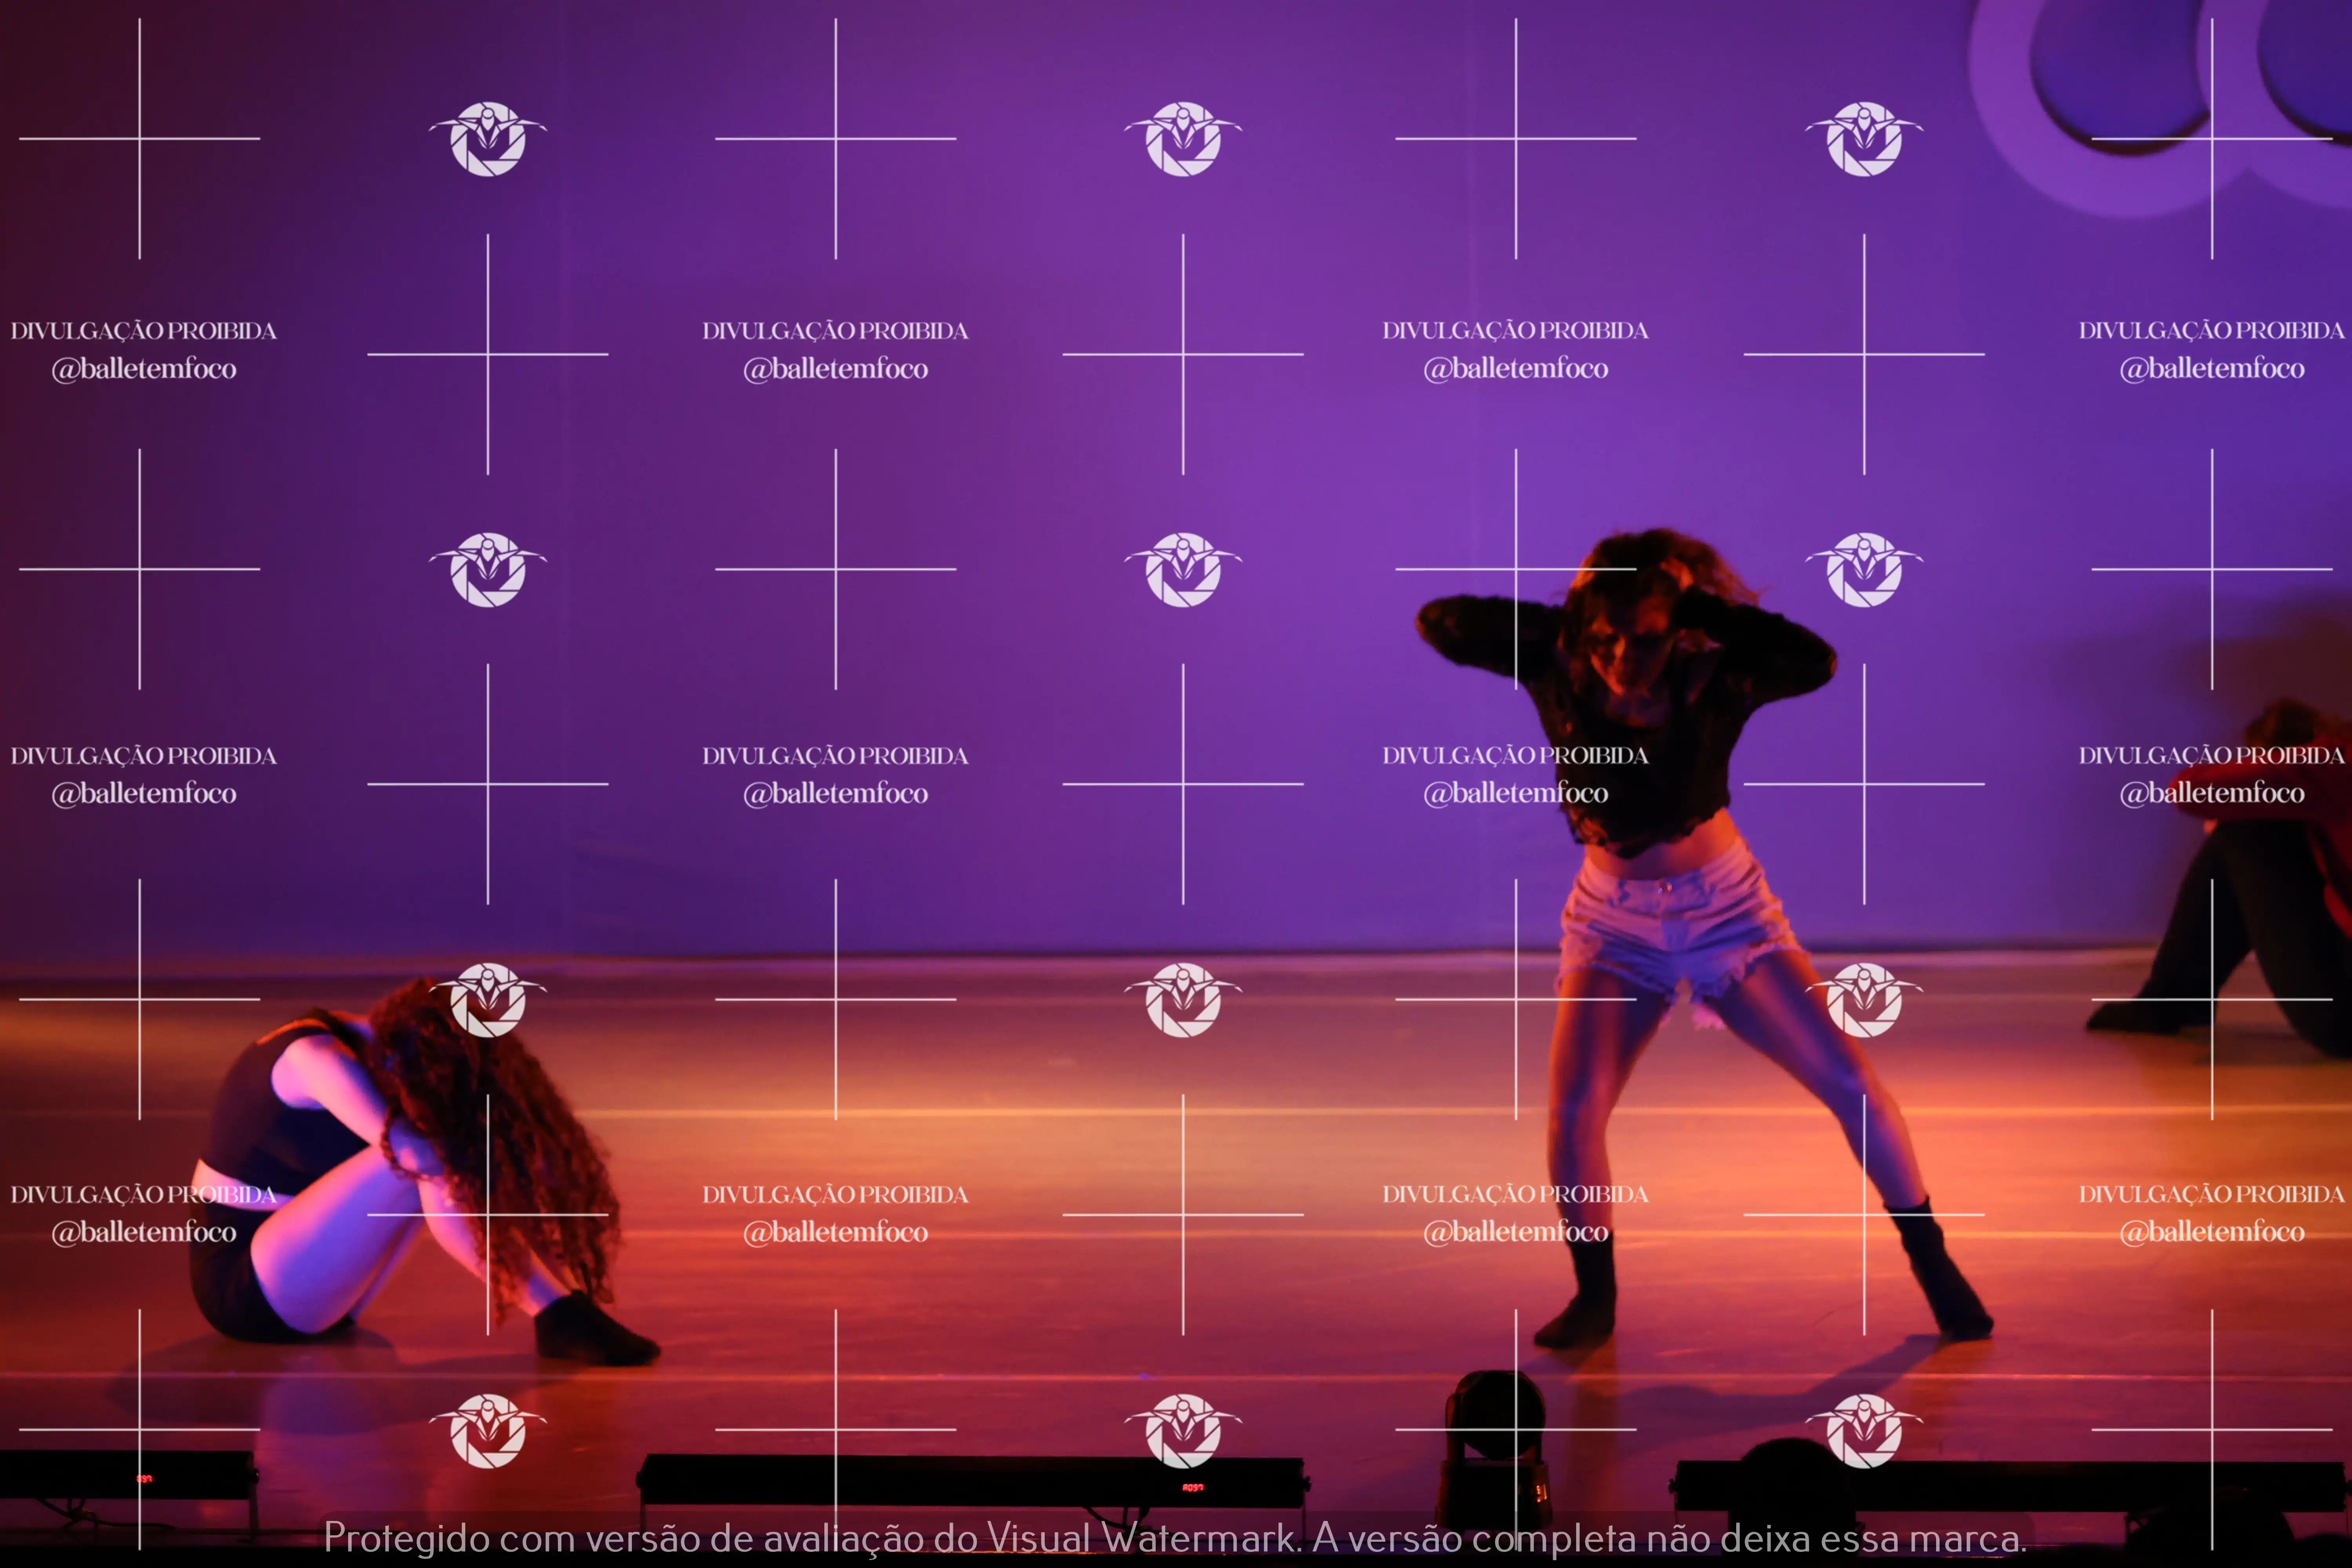Image resolution: width=2352 pixels, height=1568 pixels.
Task: Click the top-left camera shutter logo watermark
Action: [488, 139]
